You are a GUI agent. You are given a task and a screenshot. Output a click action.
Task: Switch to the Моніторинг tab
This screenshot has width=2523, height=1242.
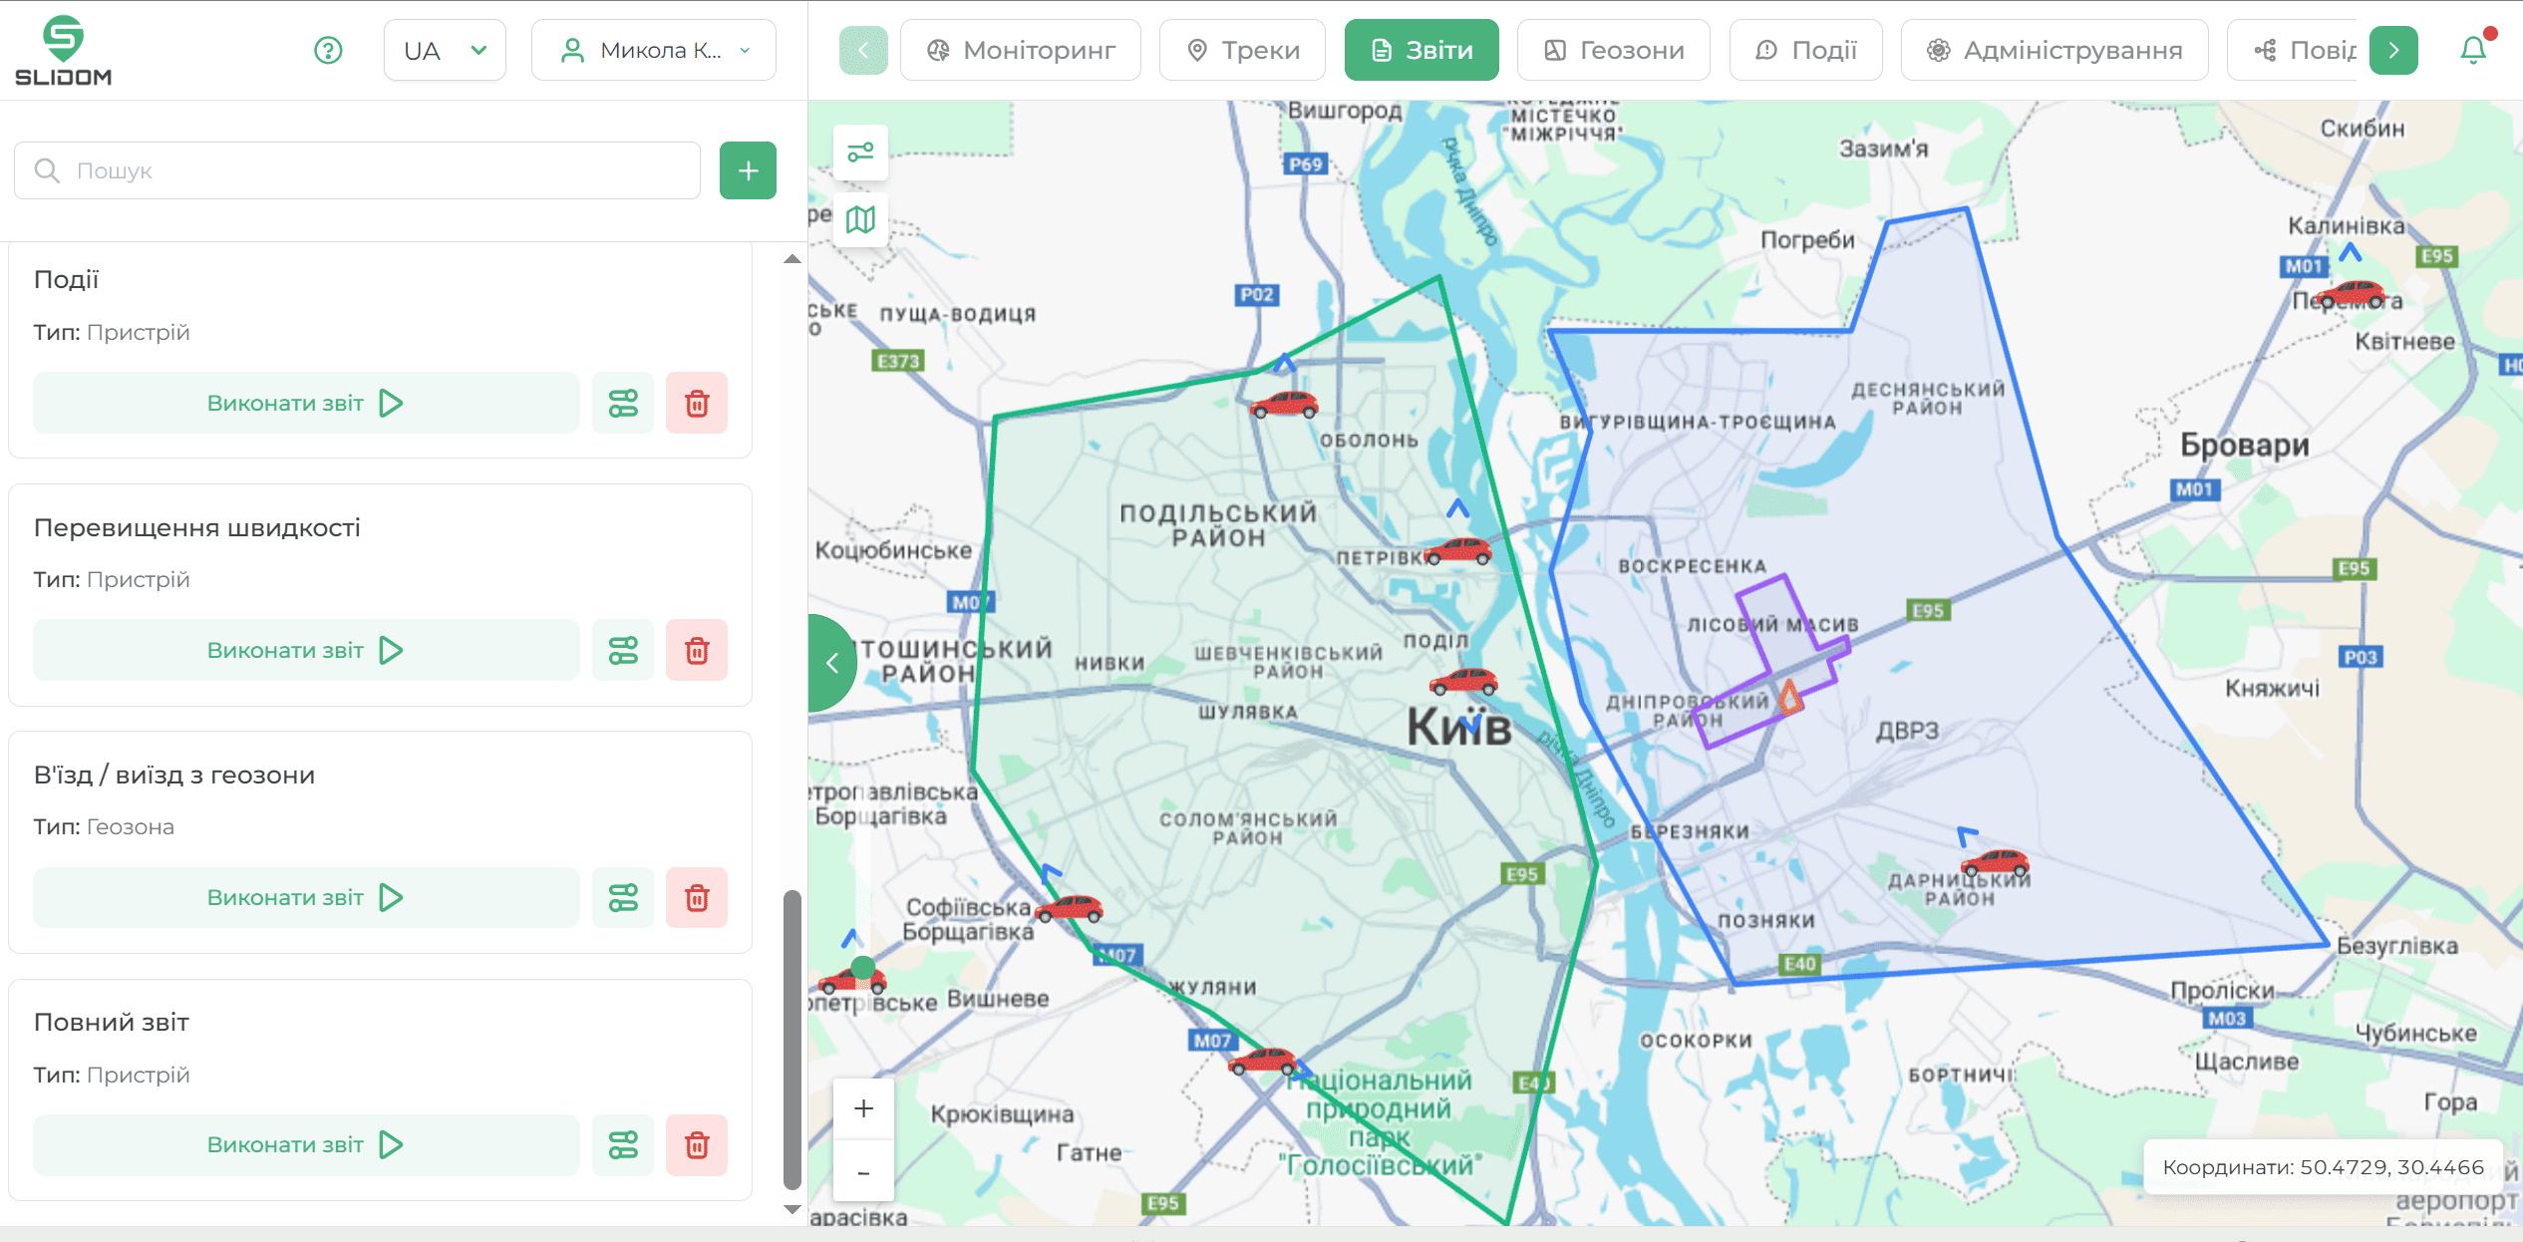[1021, 50]
